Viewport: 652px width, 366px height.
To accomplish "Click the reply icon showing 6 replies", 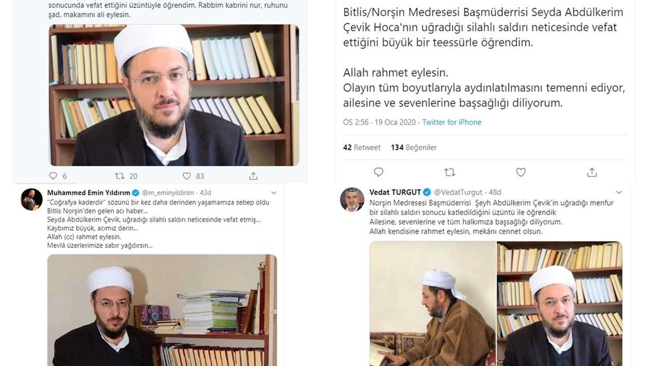I will pyautogui.click(x=53, y=176).
